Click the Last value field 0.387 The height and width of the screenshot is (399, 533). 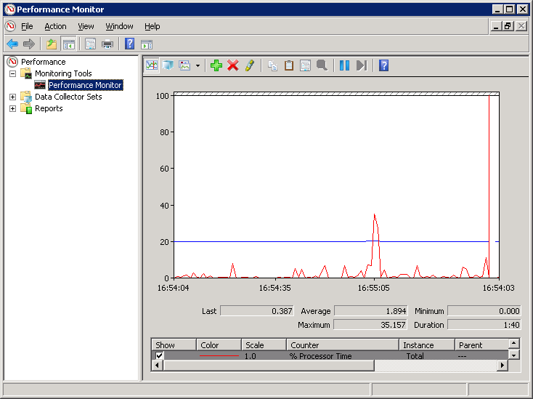(257, 311)
